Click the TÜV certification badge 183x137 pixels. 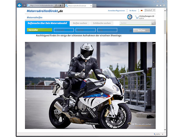point(130,17)
